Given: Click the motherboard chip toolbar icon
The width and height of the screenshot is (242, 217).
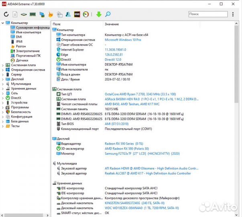Looking at the screenshot, I should click(x=24, y=14).
